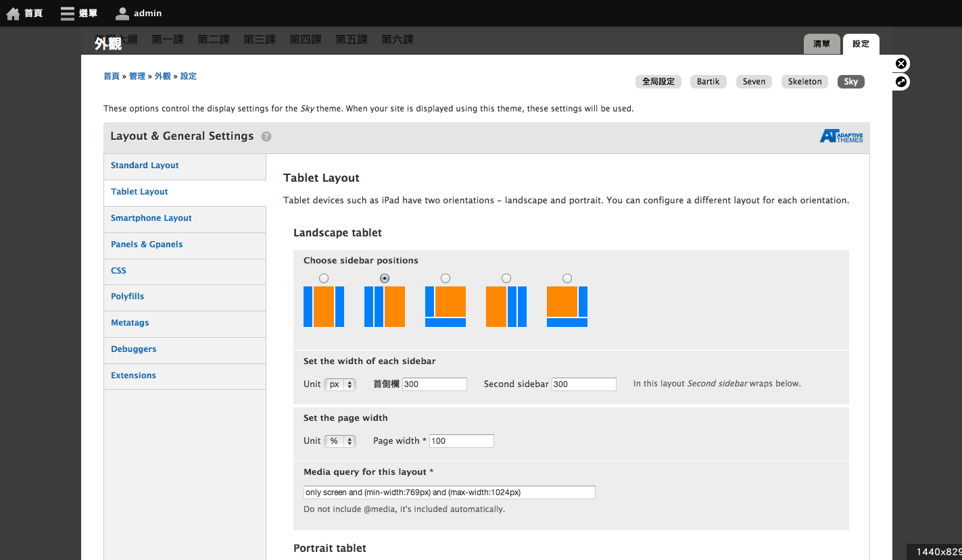Open the Extensions vertical tab
Viewport: 962px width, 560px height.
pyautogui.click(x=185, y=376)
